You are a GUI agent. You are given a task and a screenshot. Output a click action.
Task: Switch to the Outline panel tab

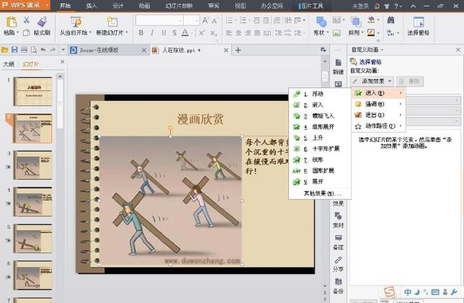click(x=9, y=64)
